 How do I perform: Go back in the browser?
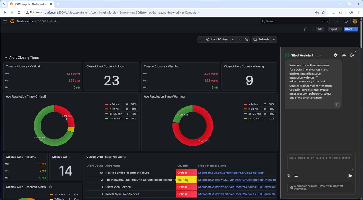click(x=4, y=12)
